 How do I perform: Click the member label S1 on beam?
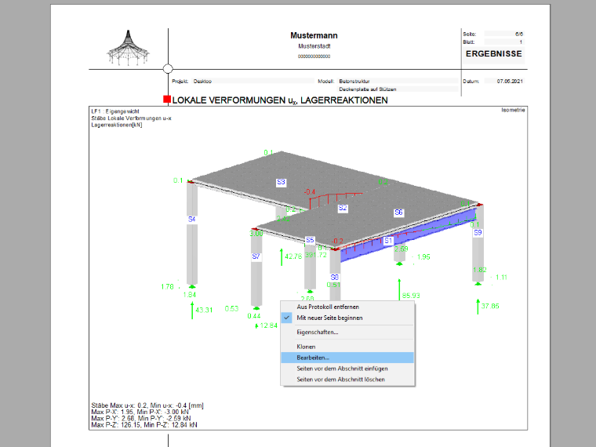click(x=388, y=241)
